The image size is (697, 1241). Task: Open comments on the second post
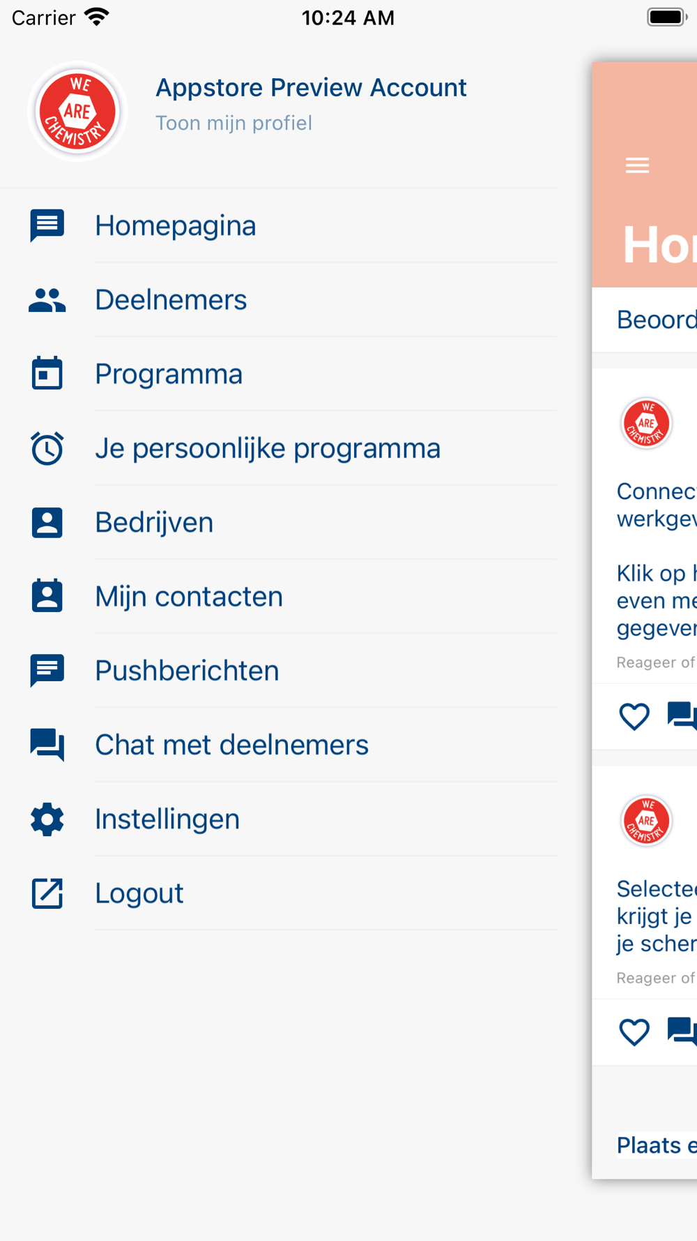coord(682,1030)
